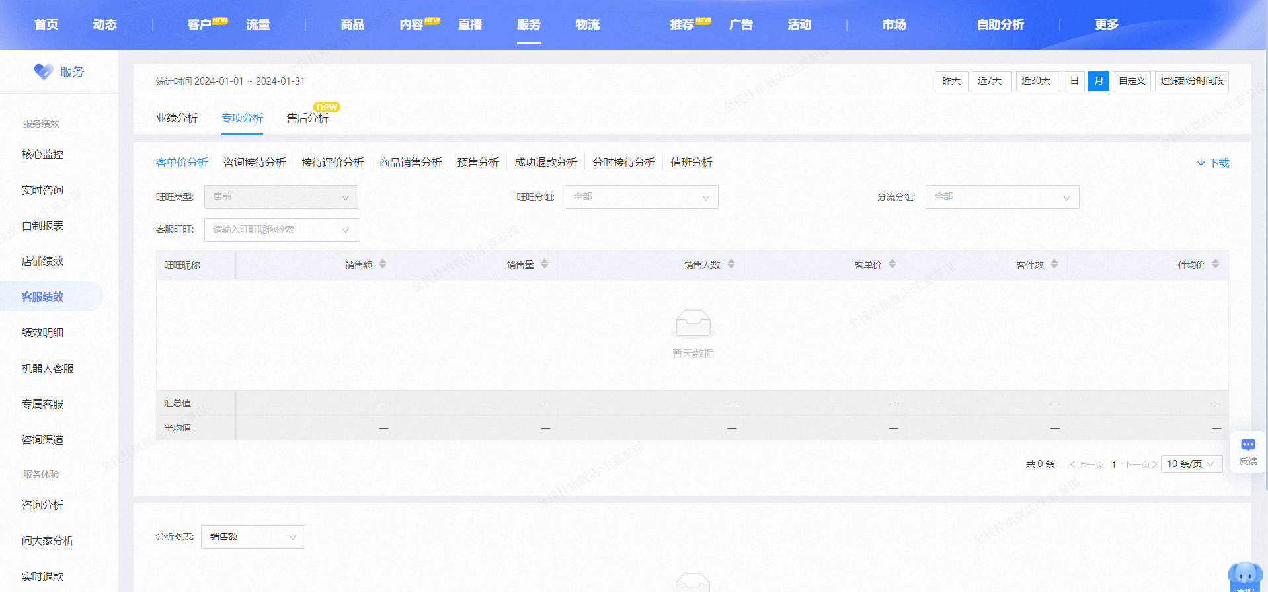Open the 旺旺分组 dropdown

(641, 197)
